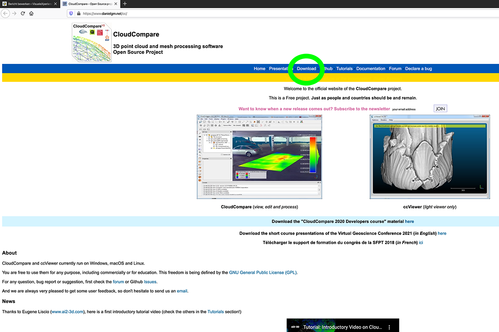Show site info via the padlock icon
The width and height of the screenshot is (499, 332).
pos(78,13)
